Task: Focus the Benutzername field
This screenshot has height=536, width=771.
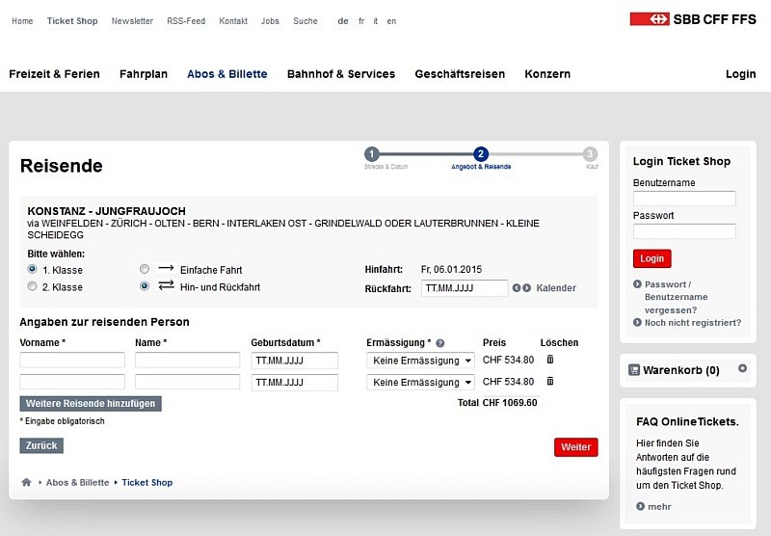Action: (684, 199)
